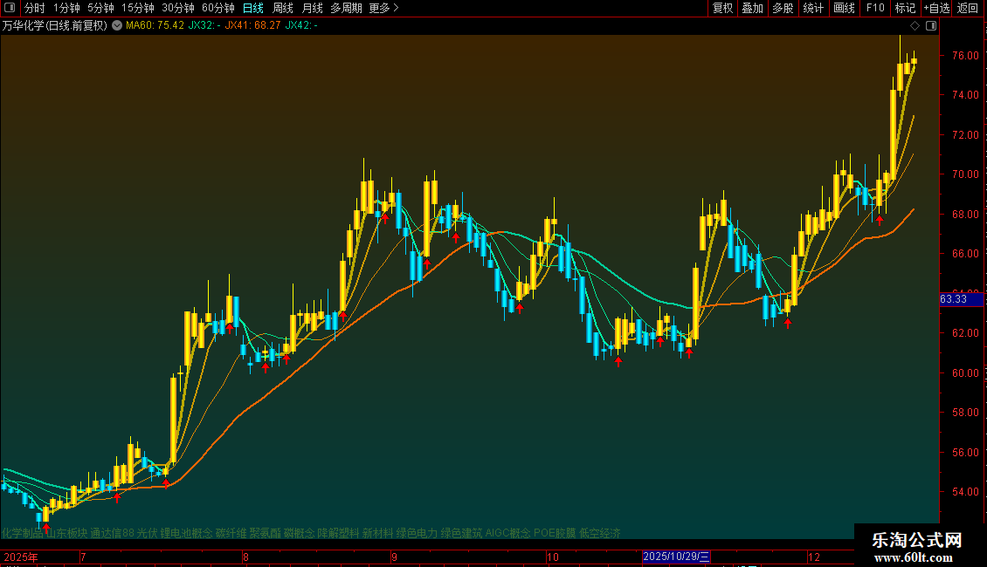Click the diamond marker icon above chart

pos(915,26)
